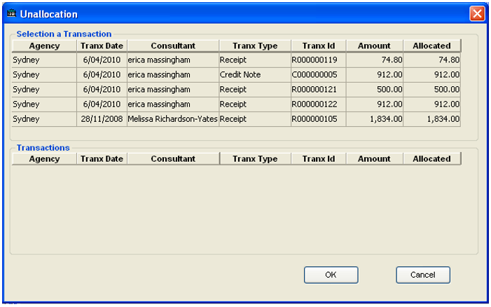This screenshot has width=491, height=307.
Task: Sort top table by Tranx Date header
Action: 102,46
